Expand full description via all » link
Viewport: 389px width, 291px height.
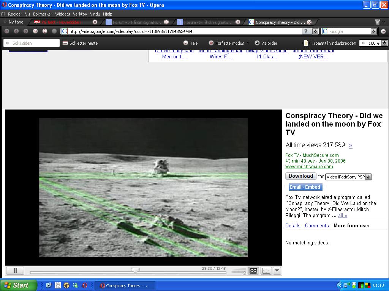343,215
